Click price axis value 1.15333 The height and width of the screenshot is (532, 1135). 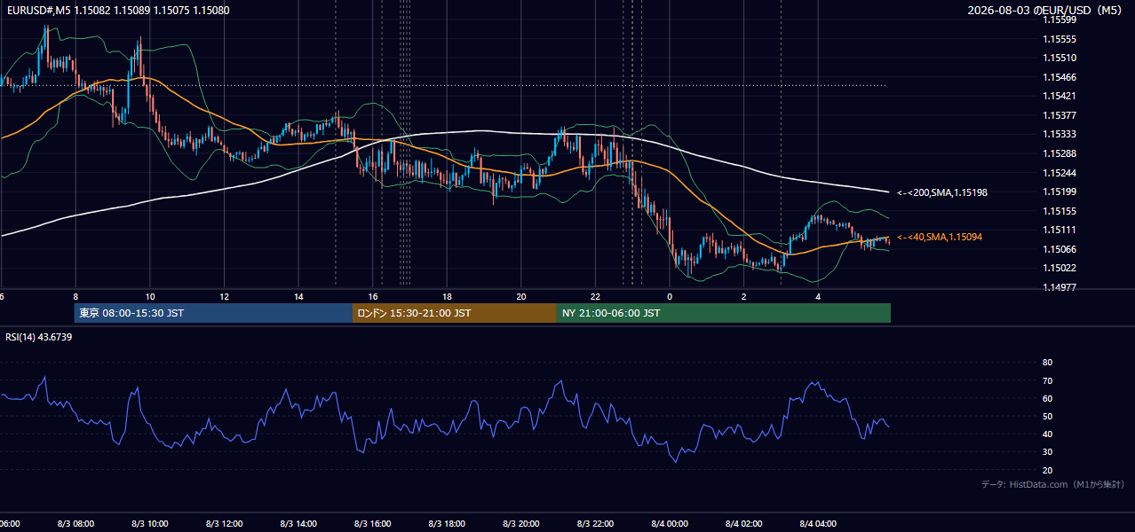1059,134
